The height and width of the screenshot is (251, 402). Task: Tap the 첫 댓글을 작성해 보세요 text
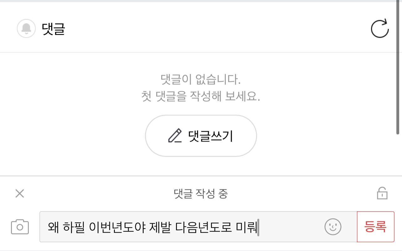(x=201, y=96)
